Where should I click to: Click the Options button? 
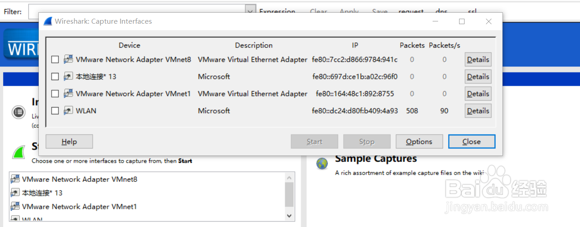pos(419,142)
